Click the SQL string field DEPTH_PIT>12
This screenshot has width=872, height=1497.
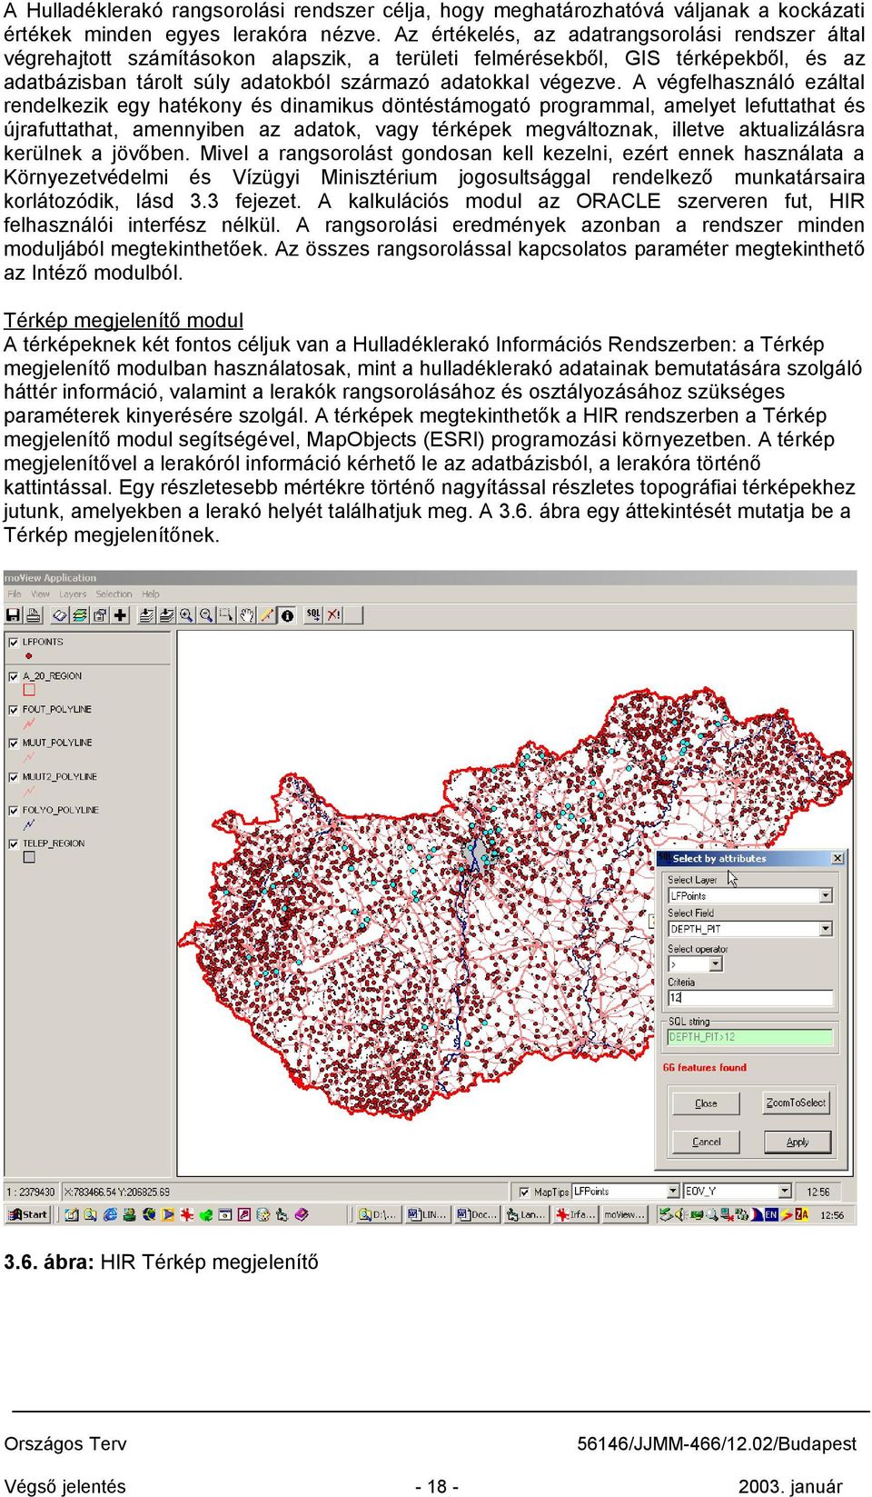[x=750, y=1037]
